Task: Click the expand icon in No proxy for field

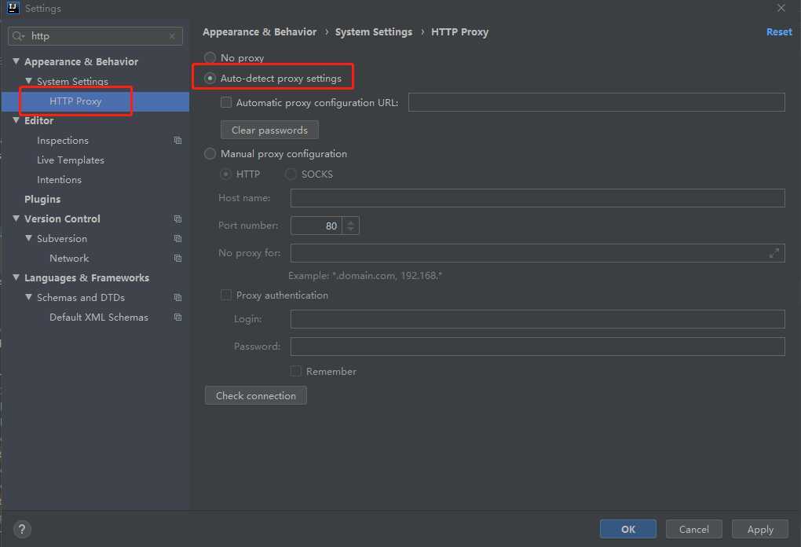Action: pos(774,253)
